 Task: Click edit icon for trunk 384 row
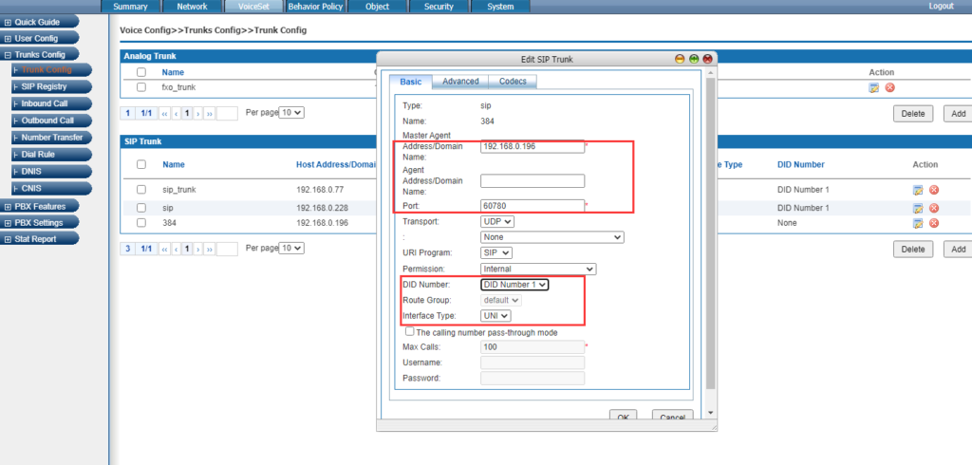[x=918, y=223]
